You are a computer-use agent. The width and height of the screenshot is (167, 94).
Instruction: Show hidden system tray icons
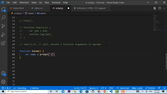click(142, 91)
